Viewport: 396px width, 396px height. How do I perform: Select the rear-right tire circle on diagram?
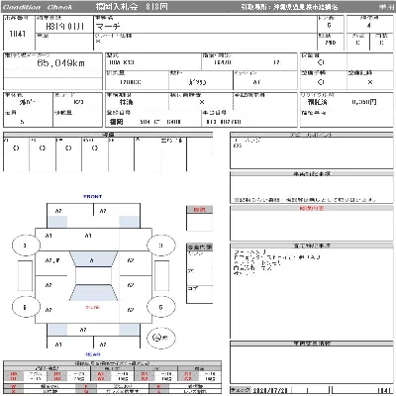(160, 307)
